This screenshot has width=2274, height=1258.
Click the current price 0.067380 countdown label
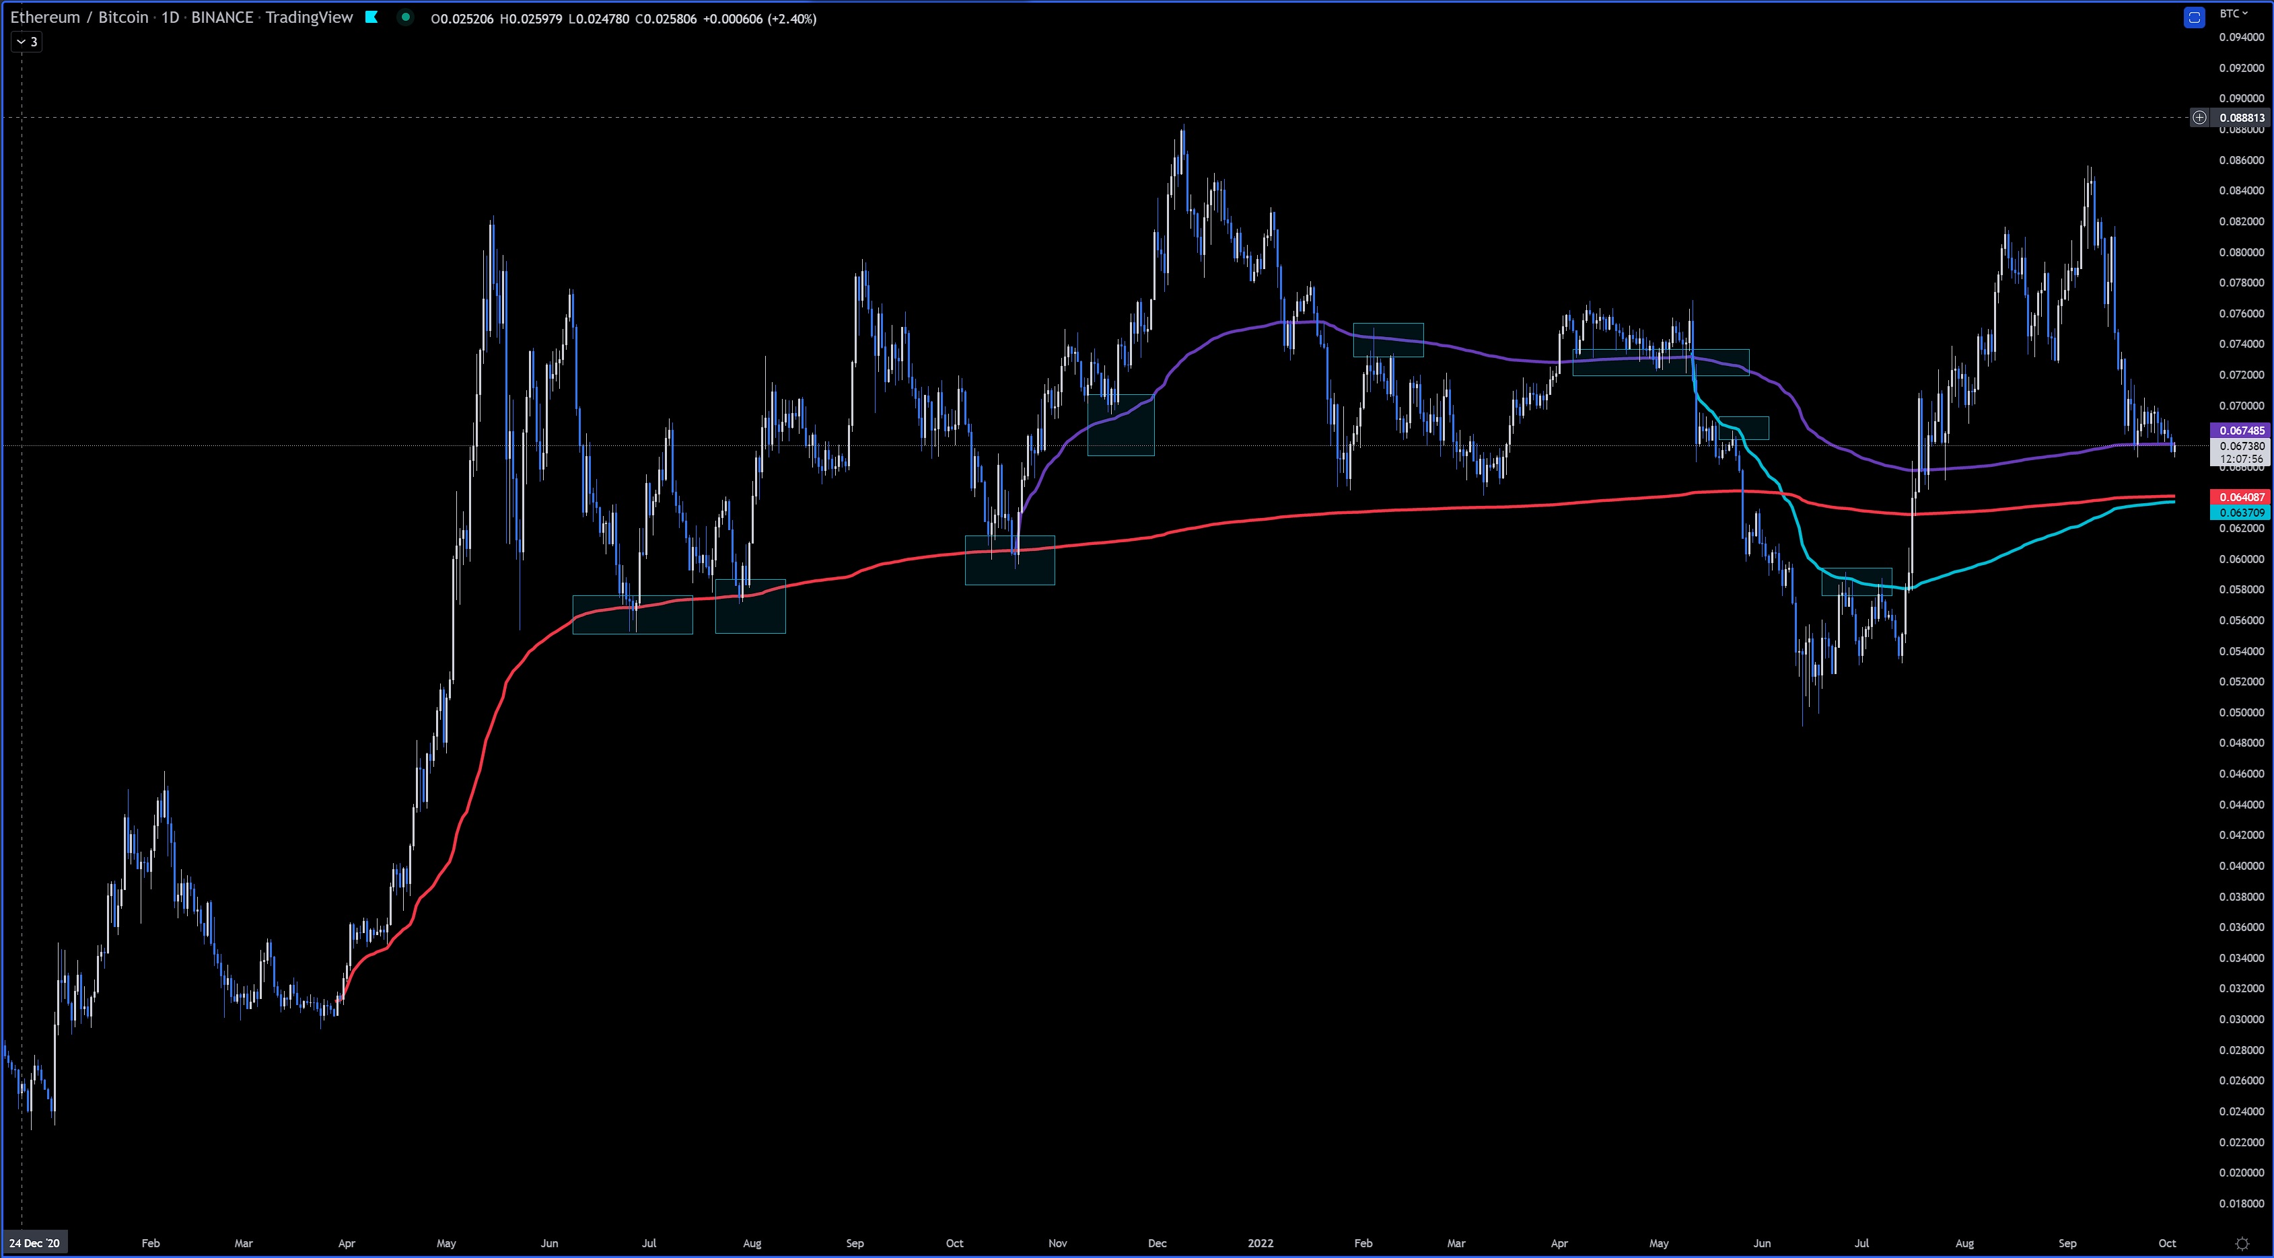click(x=2241, y=453)
